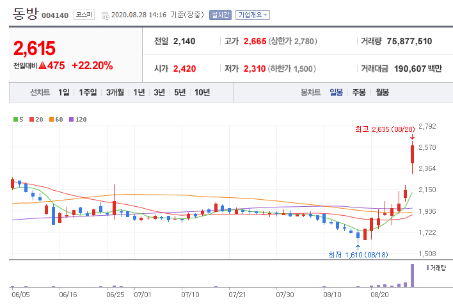
Task: Click the red arrow at 최고 2,635 marker
Action: [412, 136]
